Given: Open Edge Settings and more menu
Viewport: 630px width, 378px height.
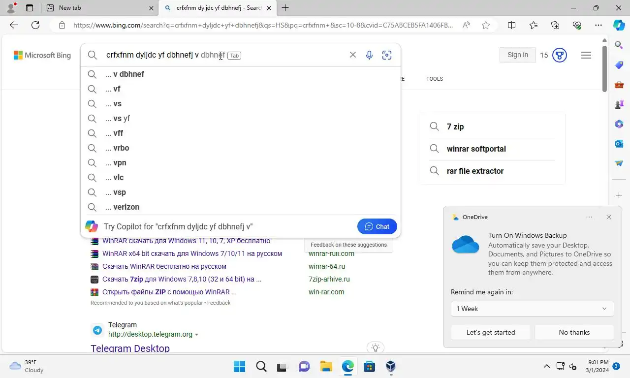Looking at the screenshot, I should coord(598,25).
